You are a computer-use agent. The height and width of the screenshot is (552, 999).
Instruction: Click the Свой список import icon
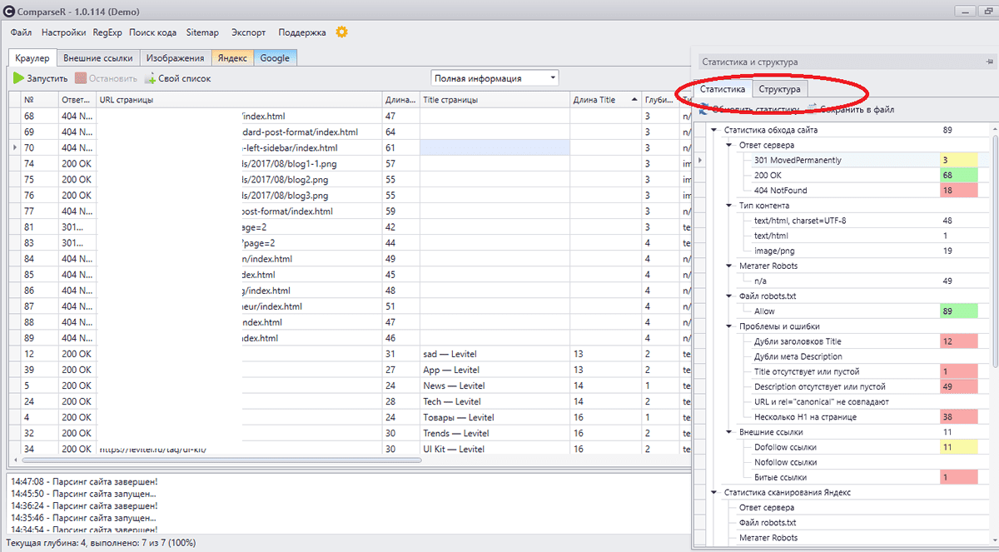pos(150,78)
